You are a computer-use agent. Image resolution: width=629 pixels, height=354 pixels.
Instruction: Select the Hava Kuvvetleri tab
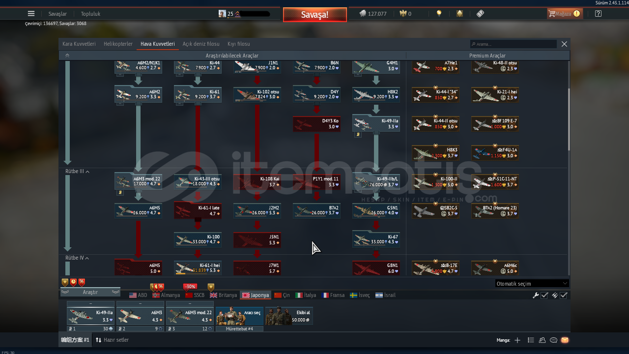click(157, 44)
